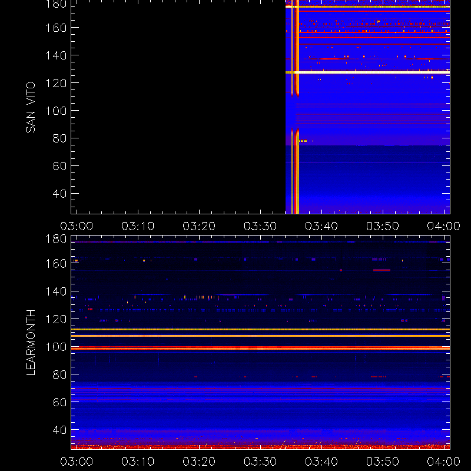Click the 60 tick label on Learmonth plot
This screenshot has height=471, width=471.
[60, 402]
